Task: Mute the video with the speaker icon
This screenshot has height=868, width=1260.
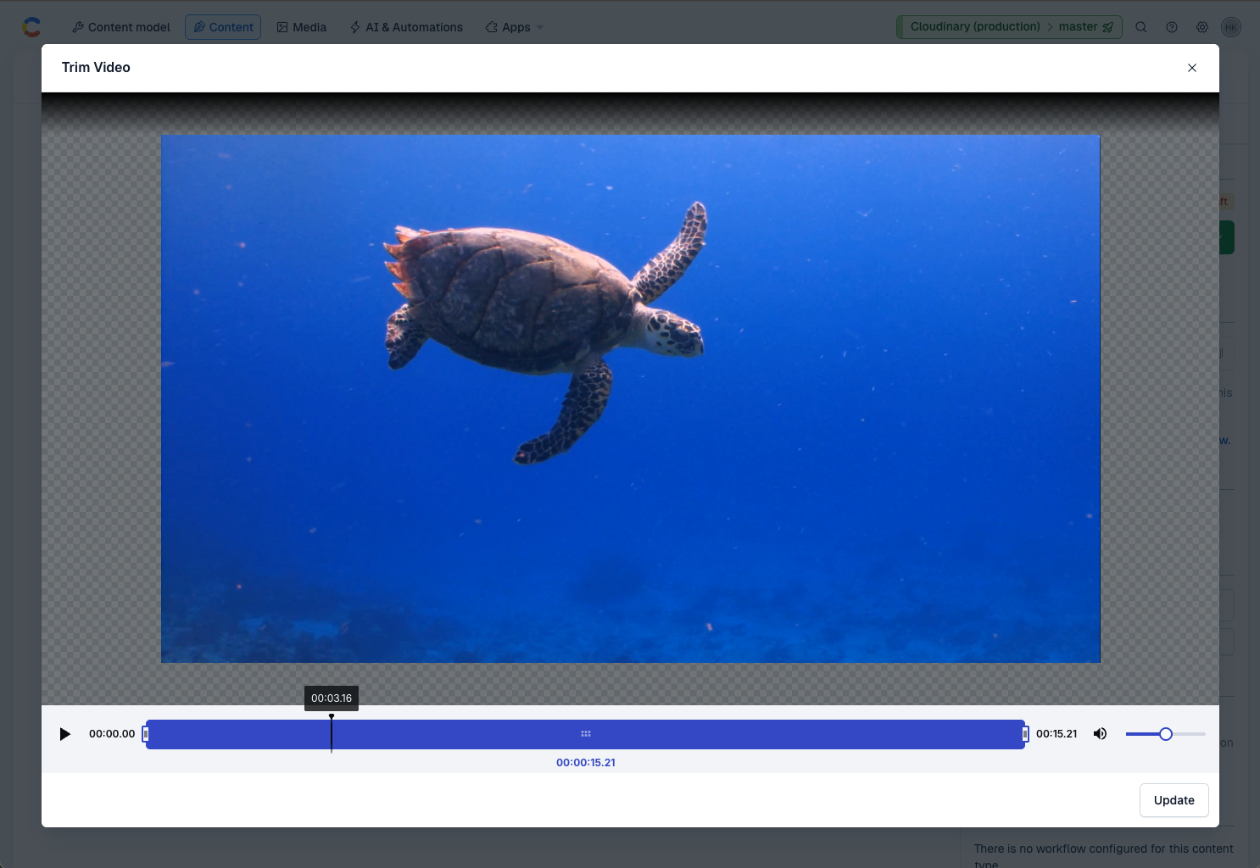Action: [x=1100, y=734]
